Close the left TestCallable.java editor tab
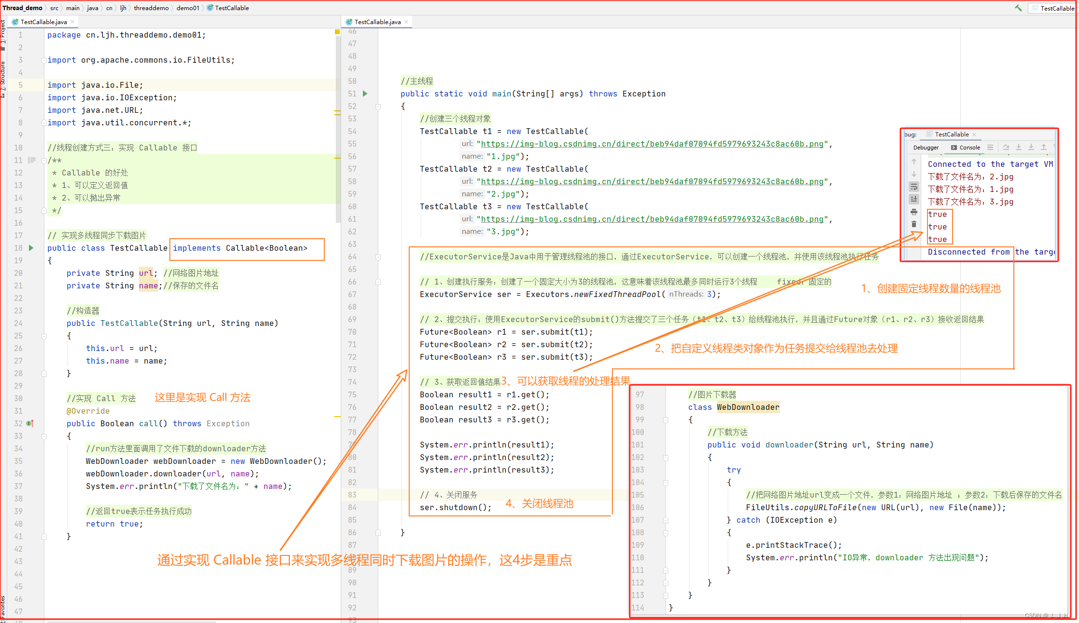Image resolution: width=1079 pixels, height=623 pixels. (x=72, y=22)
